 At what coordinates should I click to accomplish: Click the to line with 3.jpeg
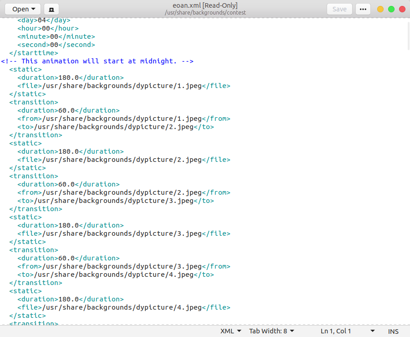click(116, 201)
